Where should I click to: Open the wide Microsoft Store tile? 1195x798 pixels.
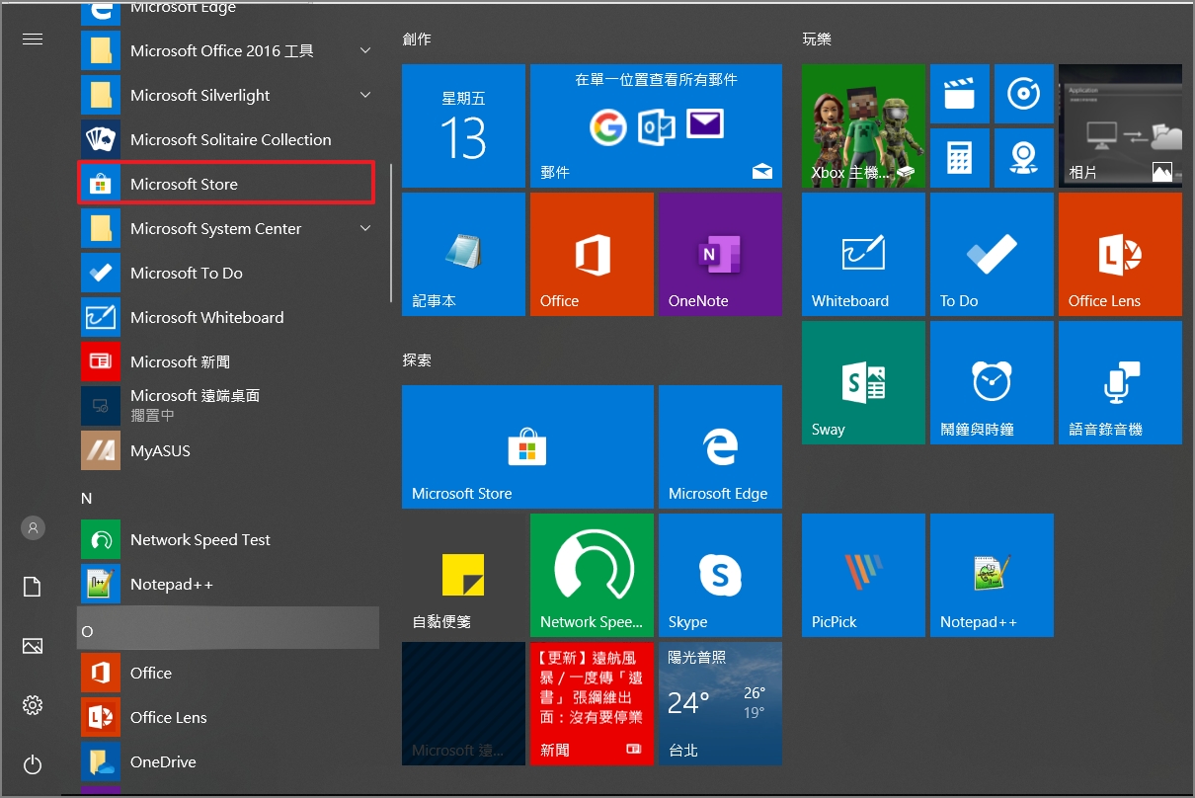click(527, 446)
